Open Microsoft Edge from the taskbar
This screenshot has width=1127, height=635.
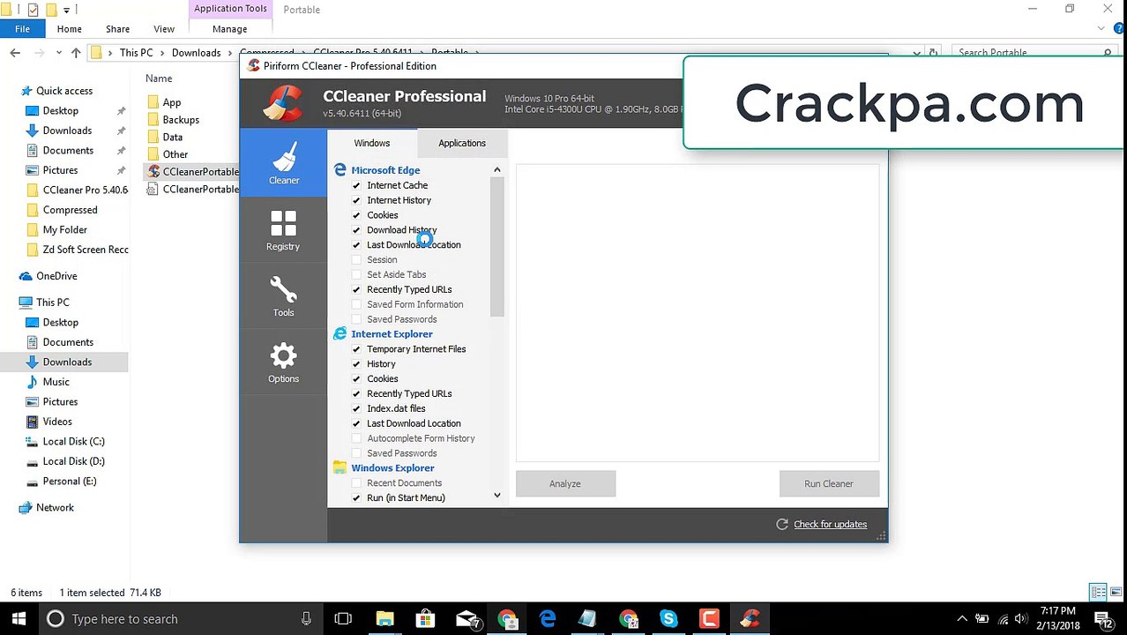coord(548,619)
